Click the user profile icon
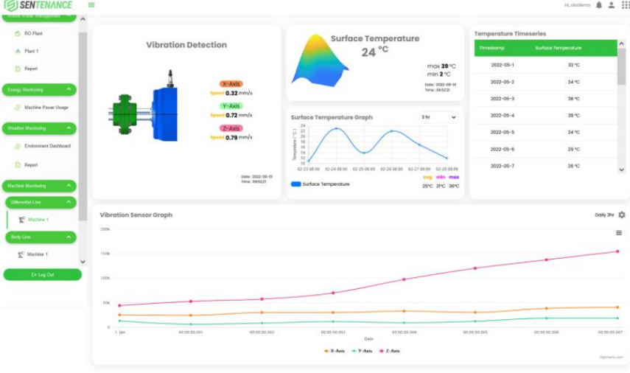The height and width of the screenshot is (373, 630). click(612, 5)
